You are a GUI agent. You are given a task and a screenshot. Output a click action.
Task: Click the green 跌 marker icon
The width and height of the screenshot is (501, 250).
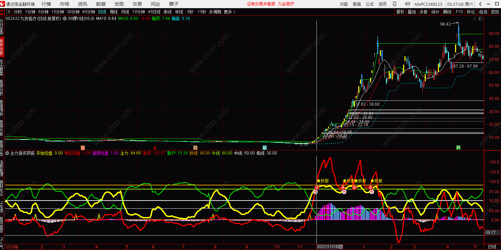458,147
